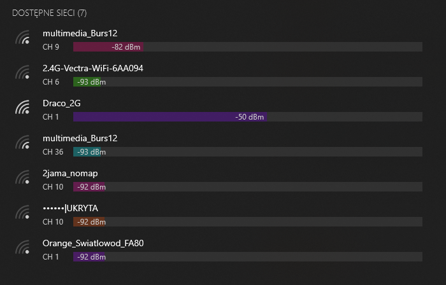446x285 pixels.
Task: Click the -82 dBm maroon signal bar
Action: tap(108, 47)
